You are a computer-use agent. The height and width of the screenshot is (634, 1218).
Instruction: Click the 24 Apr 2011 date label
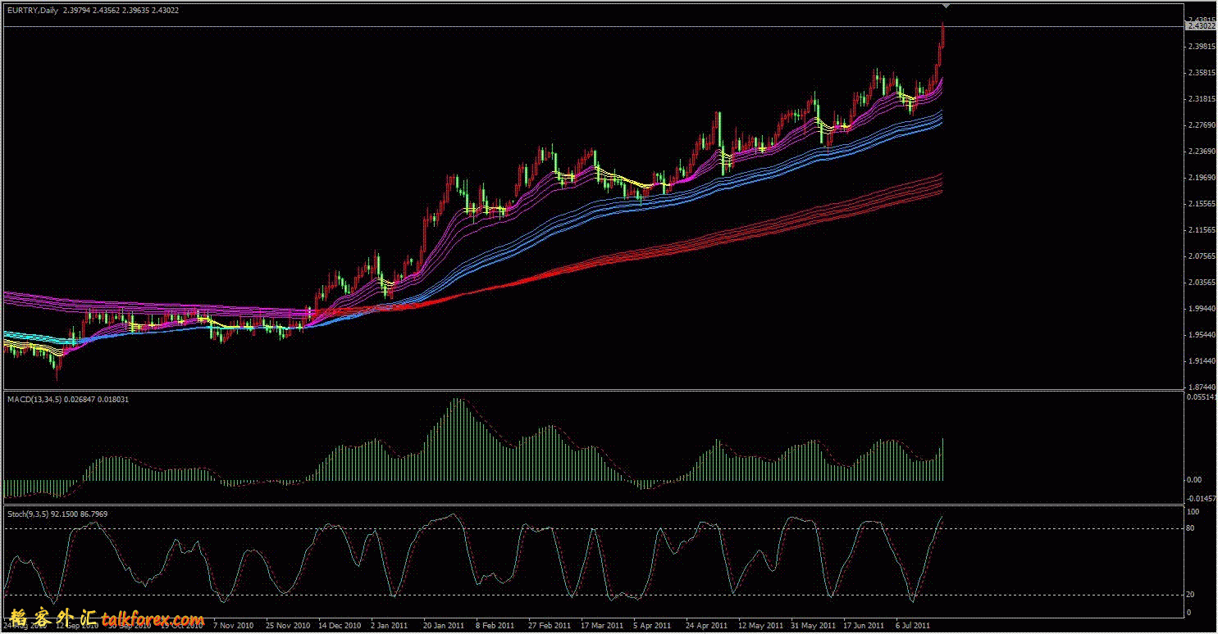706,625
